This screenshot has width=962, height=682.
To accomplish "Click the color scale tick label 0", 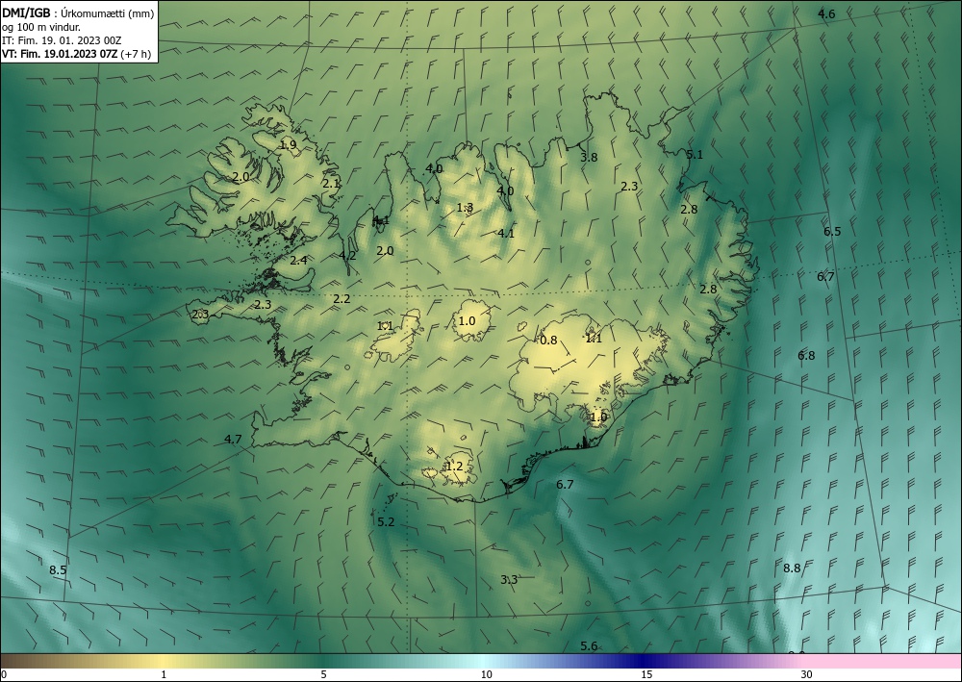I will pos(4,675).
